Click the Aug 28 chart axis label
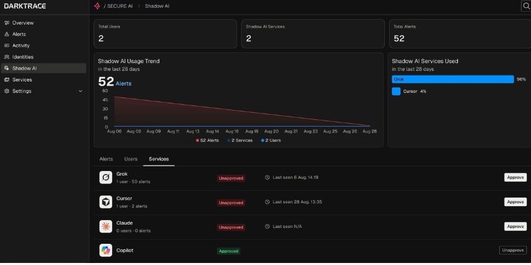531x265 pixels. tap(370, 131)
